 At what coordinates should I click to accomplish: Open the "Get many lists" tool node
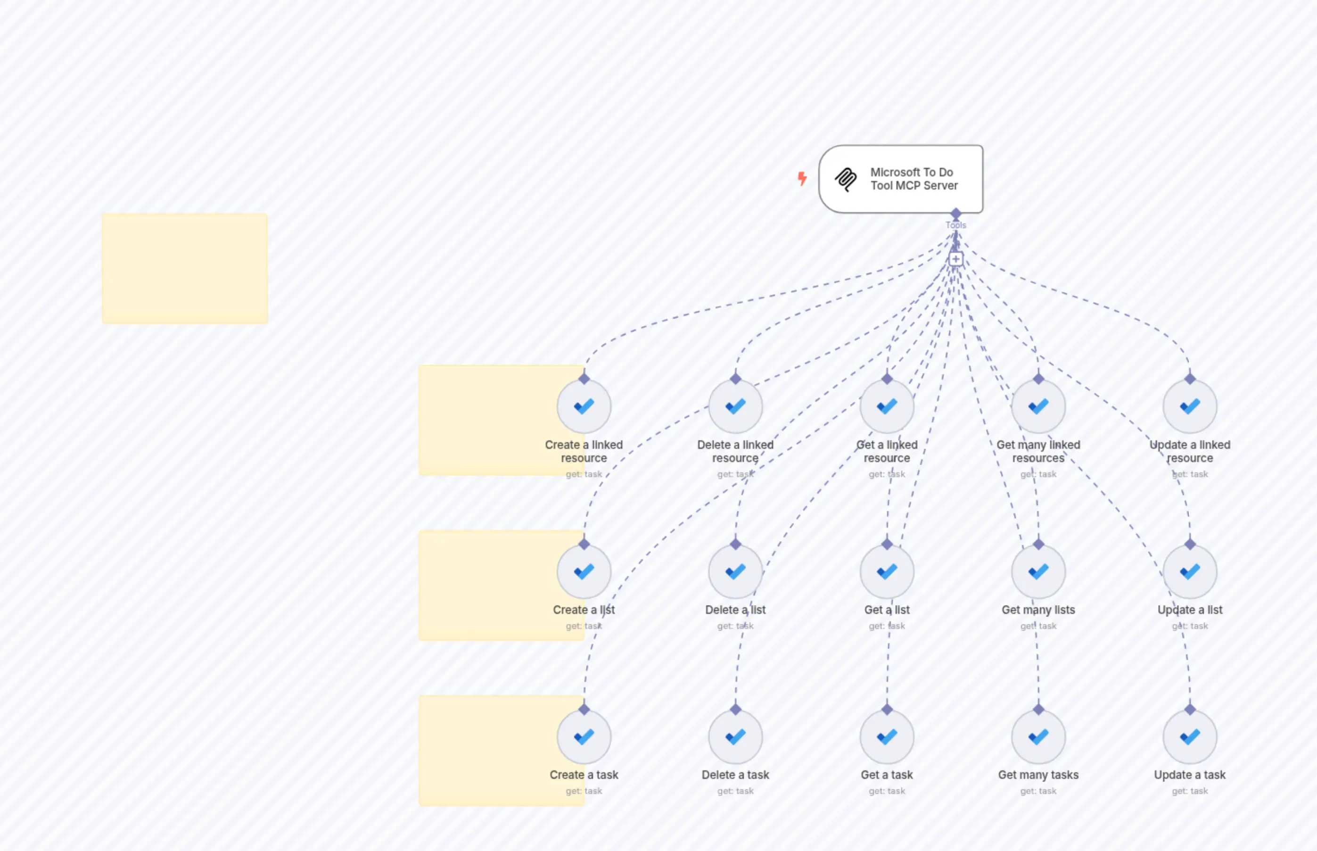click(1037, 571)
